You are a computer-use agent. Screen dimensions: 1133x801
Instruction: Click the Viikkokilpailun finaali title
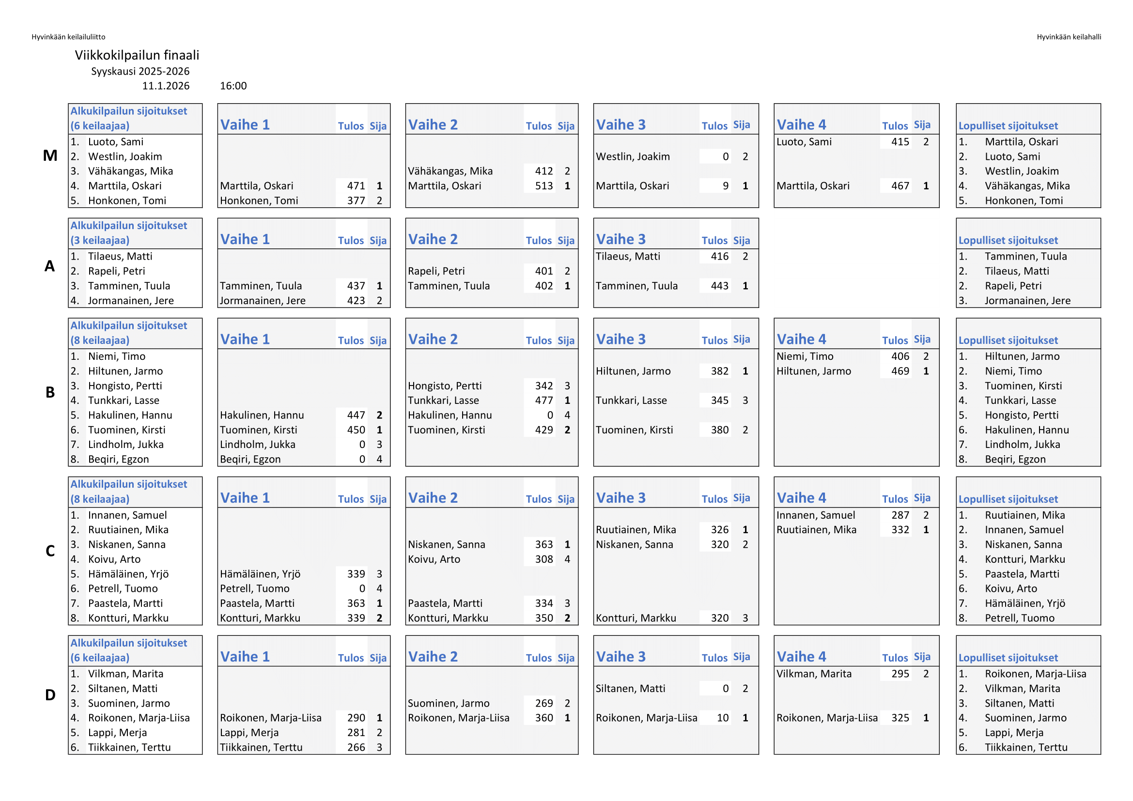point(137,55)
